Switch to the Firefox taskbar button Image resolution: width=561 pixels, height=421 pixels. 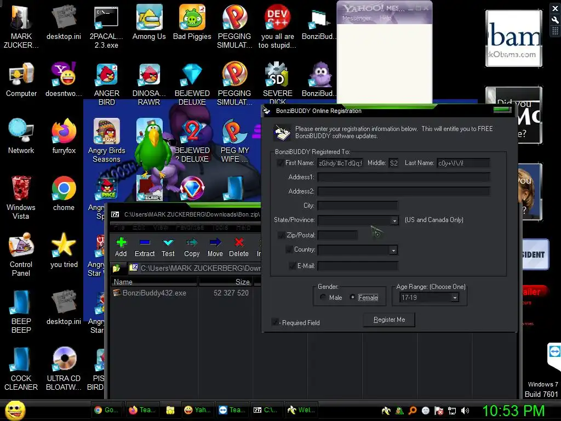pyautogui.click(x=143, y=410)
